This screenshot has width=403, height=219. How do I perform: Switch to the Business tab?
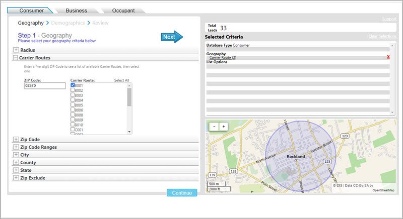pyautogui.click(x=77, y=11)
